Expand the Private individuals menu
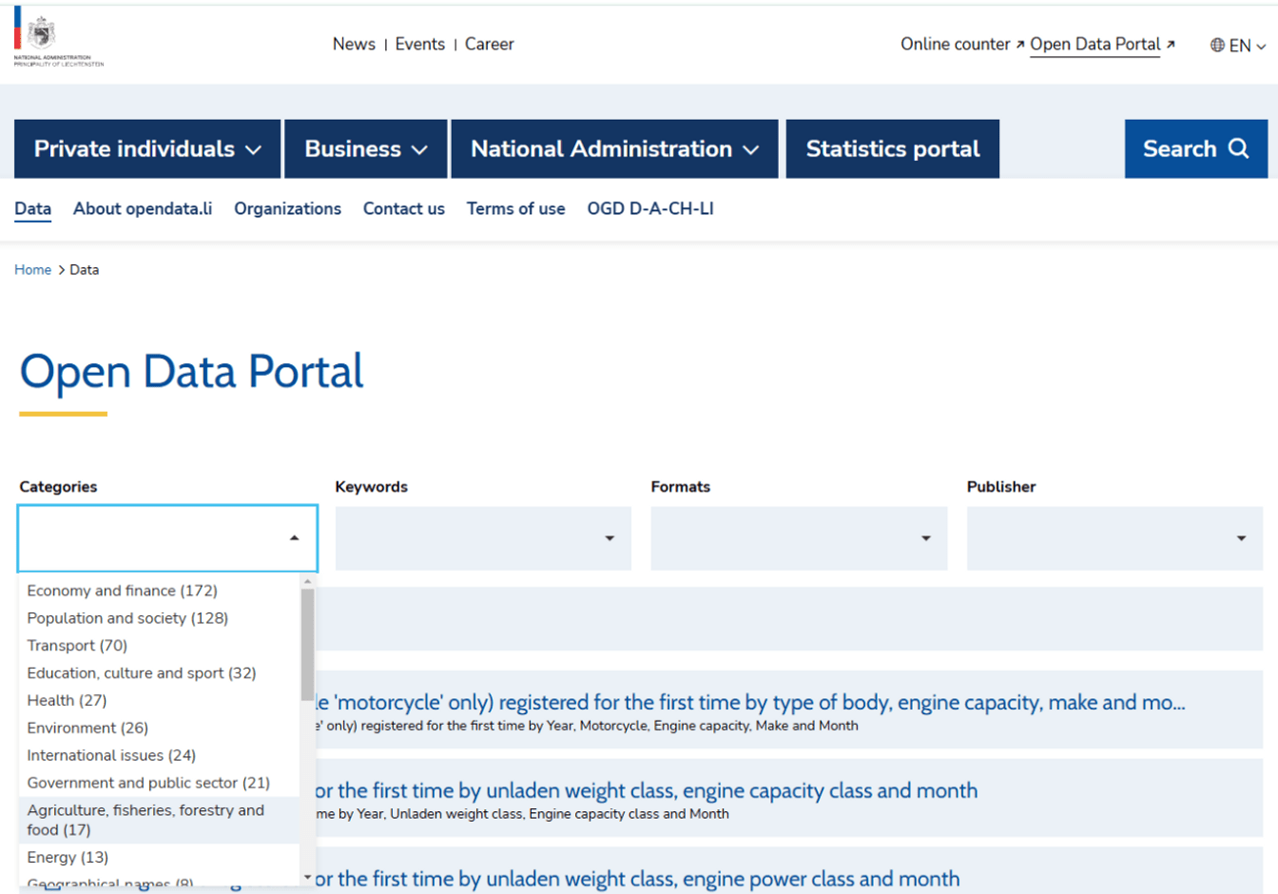 pos(147,148)
